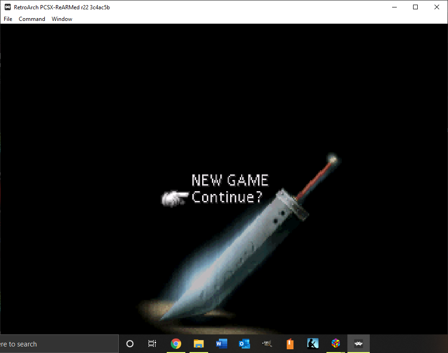Switch to Google Chrome on the taskbar
Screen dimensions: 448x353
(176, 344)
